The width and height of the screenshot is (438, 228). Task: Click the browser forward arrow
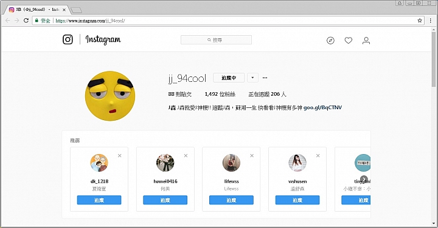17,21
